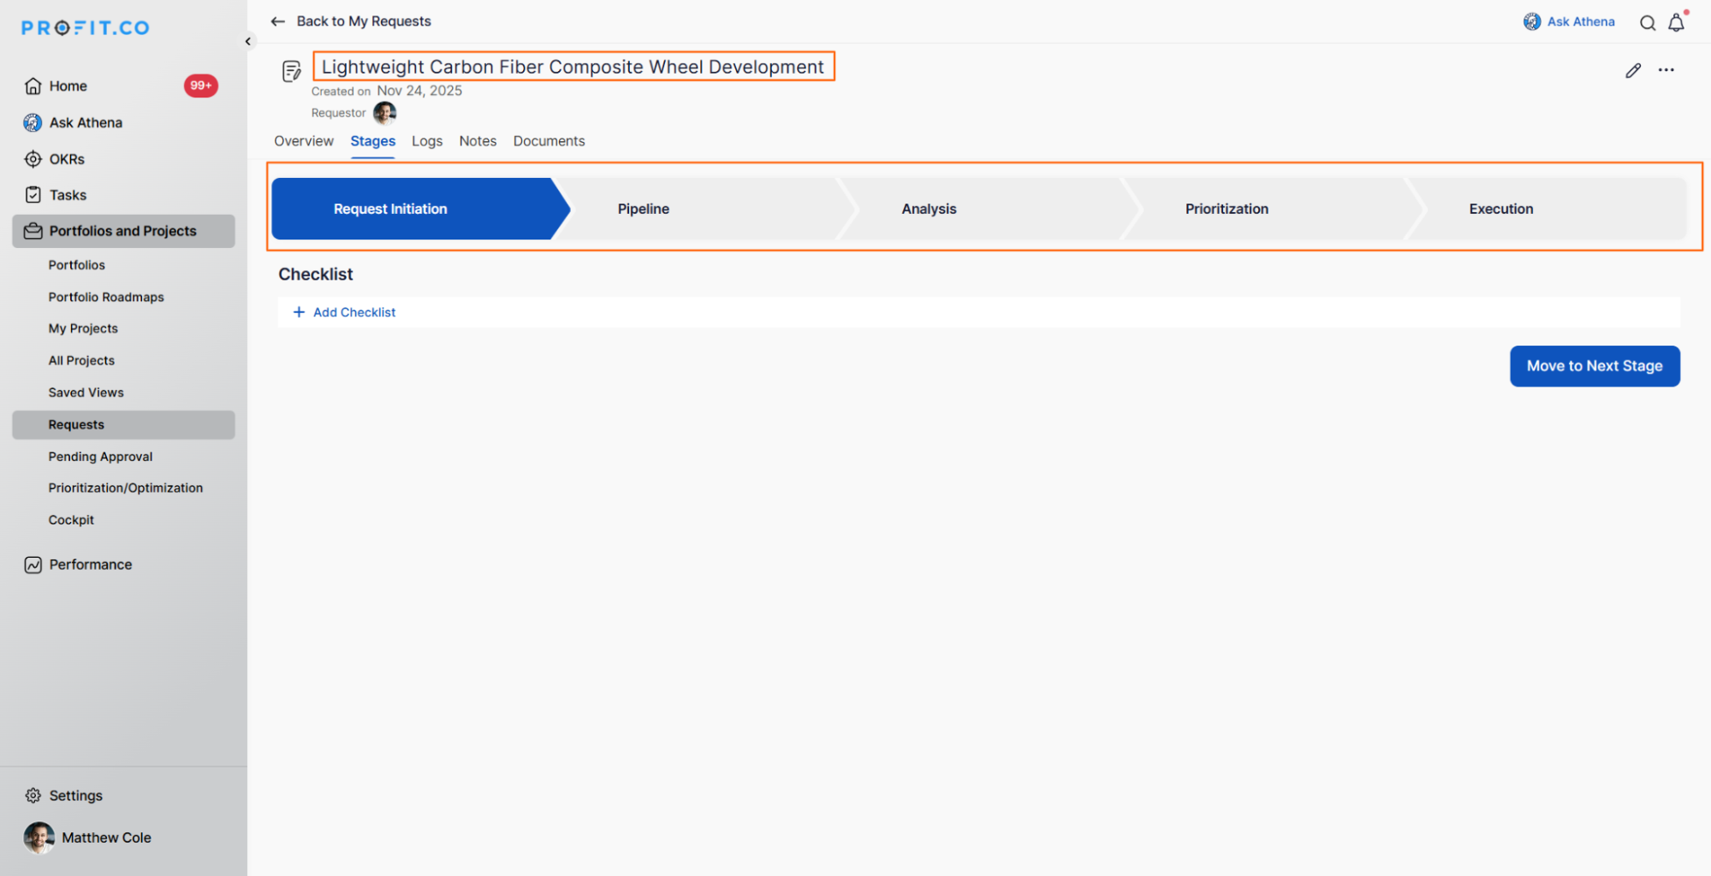Screen dimensions: 1711x876
Task: Go Back to My Requests
Action: [364, 21]
